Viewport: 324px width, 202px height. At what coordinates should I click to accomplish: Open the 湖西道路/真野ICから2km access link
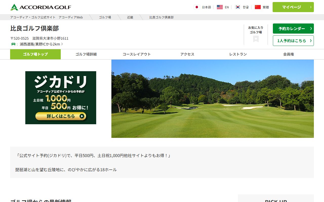pos(41,44)
